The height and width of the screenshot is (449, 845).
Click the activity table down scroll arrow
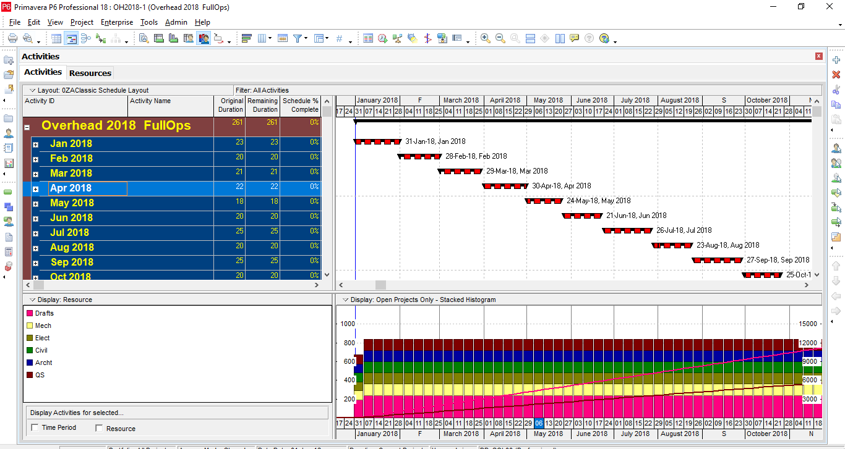(x=327, y=275)
